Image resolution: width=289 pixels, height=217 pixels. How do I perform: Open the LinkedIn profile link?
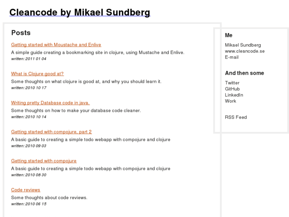(x=234, y=95)
